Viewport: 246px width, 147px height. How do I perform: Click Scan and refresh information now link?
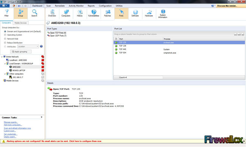point(17,128)
